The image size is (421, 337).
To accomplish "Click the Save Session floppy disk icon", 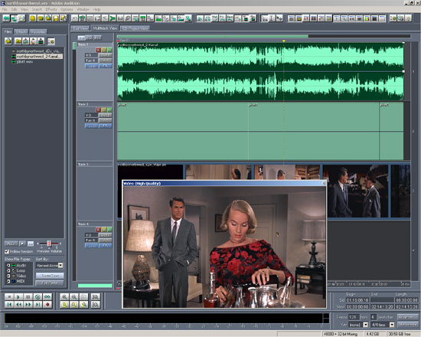I will 56,18.
